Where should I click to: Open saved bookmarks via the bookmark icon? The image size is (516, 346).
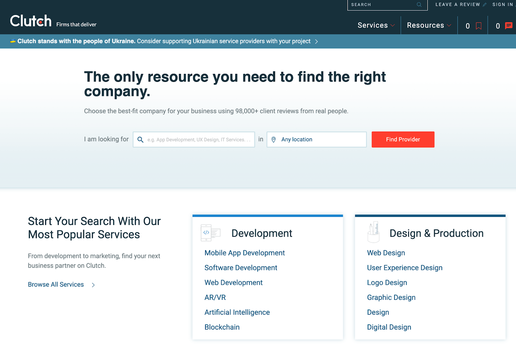pyautogui.click(x=479, y=26)
